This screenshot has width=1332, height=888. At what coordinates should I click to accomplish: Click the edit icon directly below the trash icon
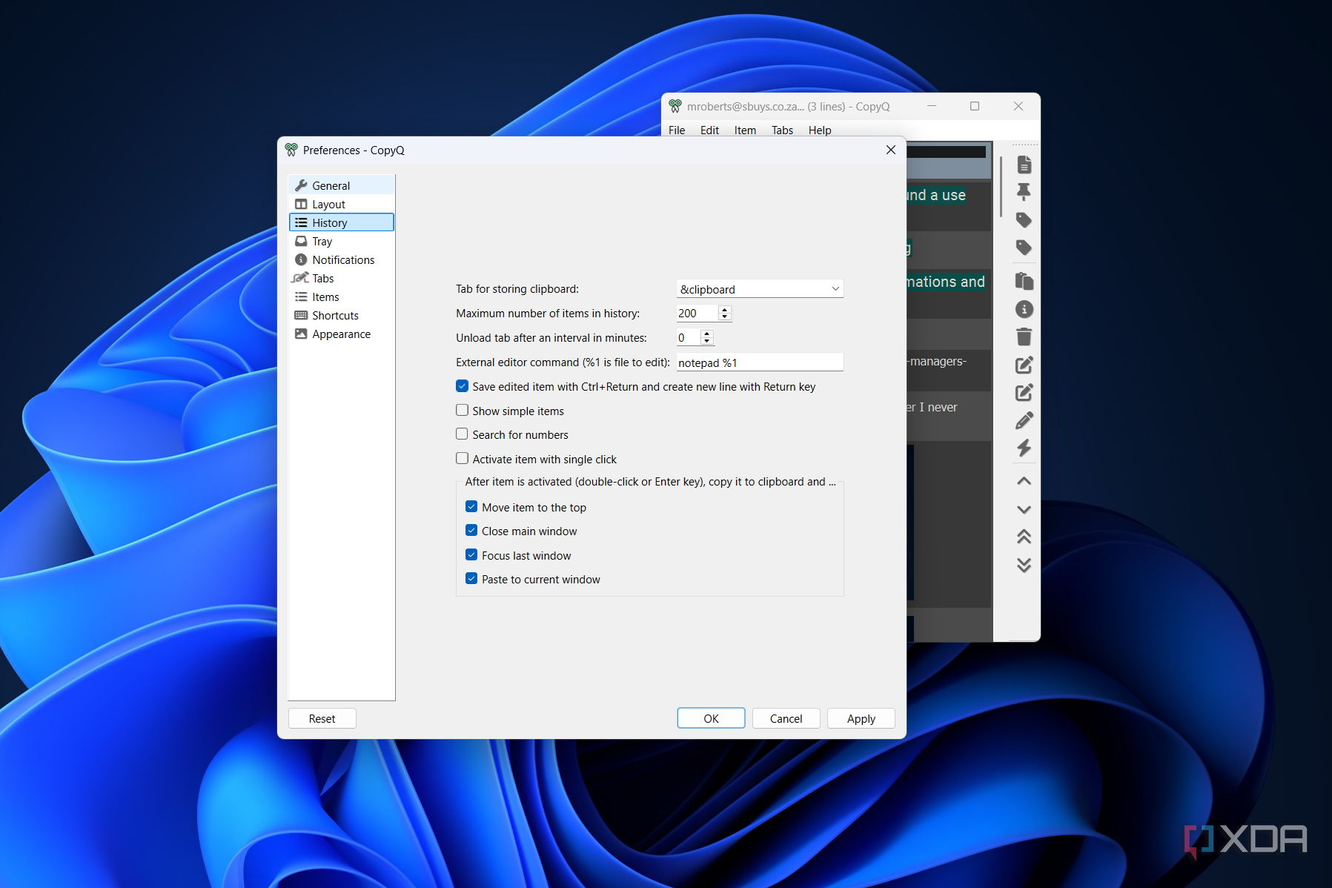1024,365
